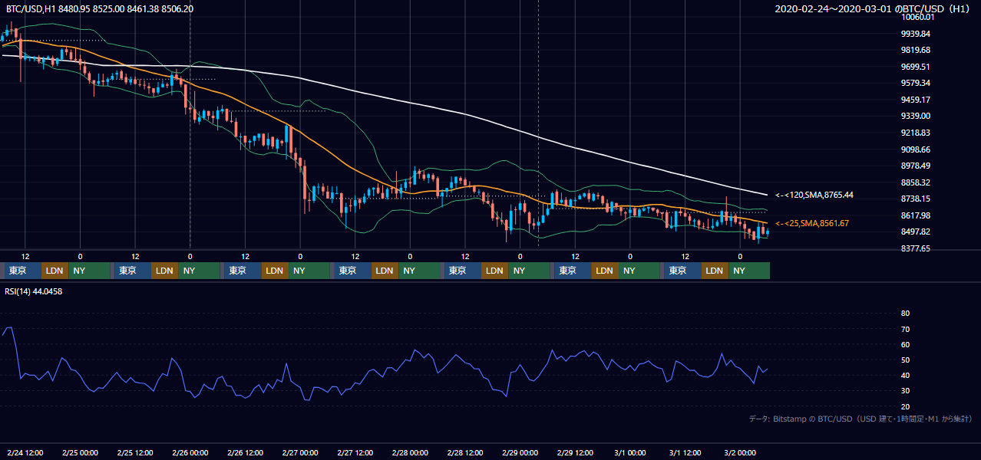Click the BTC/USD,H1 OHLC title text
This screenshot has width=981, height=460.
coord(99,8)
